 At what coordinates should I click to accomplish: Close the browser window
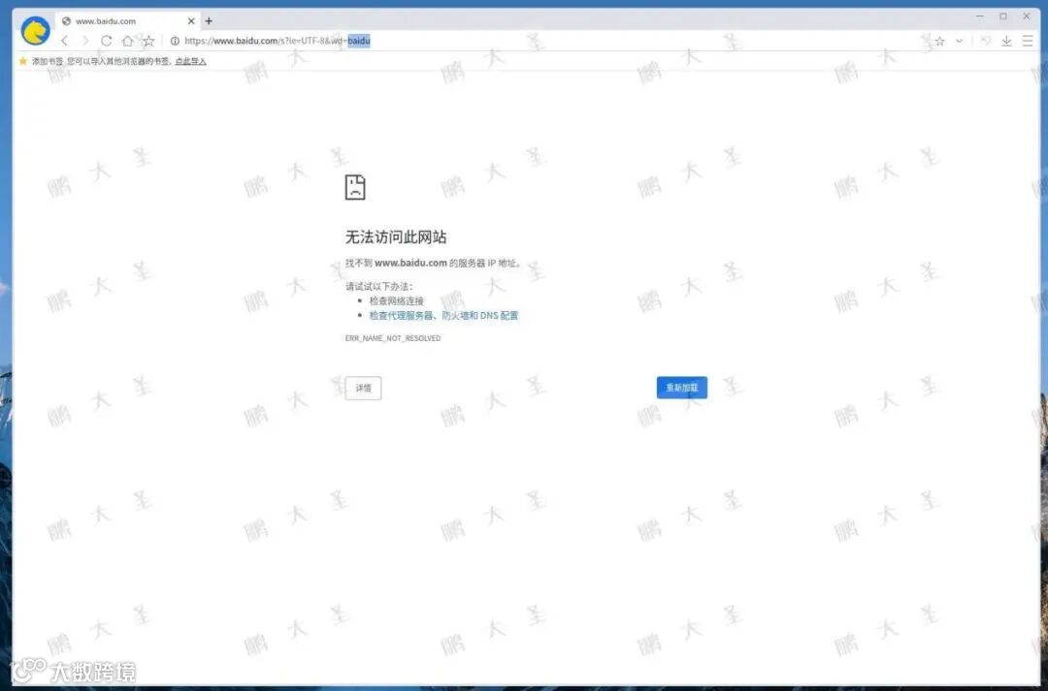tap(1027, 16)
